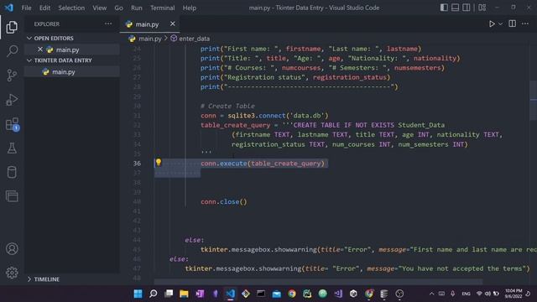Image resolution: width=537 pixels, height=302 pixels.
Task: Open editor More Actions ellipsis
Action: [x=525, y=23]
